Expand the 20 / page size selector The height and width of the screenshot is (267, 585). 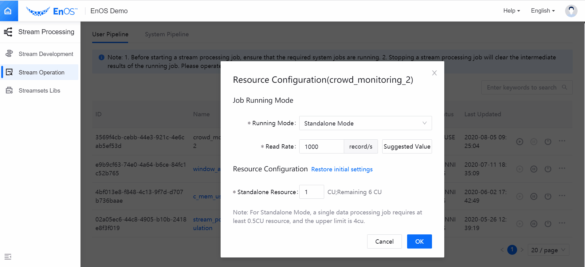pyautogui.click(x=548, y=250)
